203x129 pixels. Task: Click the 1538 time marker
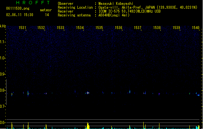157,28
